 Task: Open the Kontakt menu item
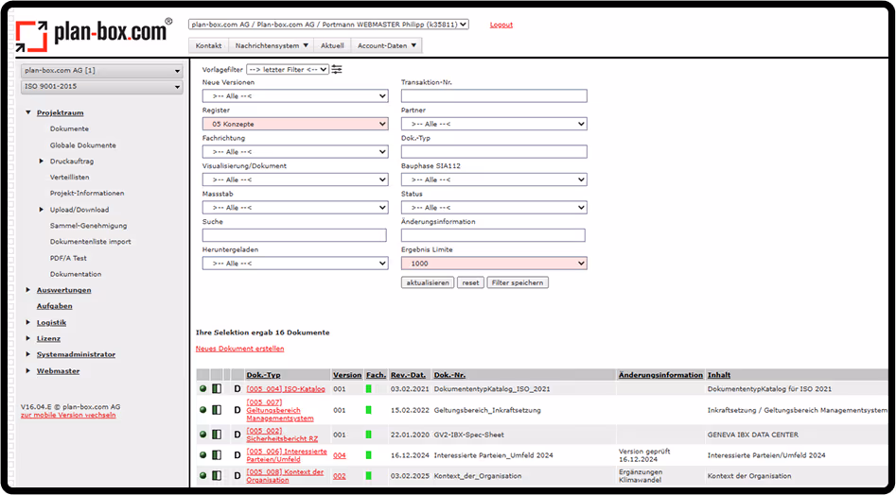pos(208,45)
